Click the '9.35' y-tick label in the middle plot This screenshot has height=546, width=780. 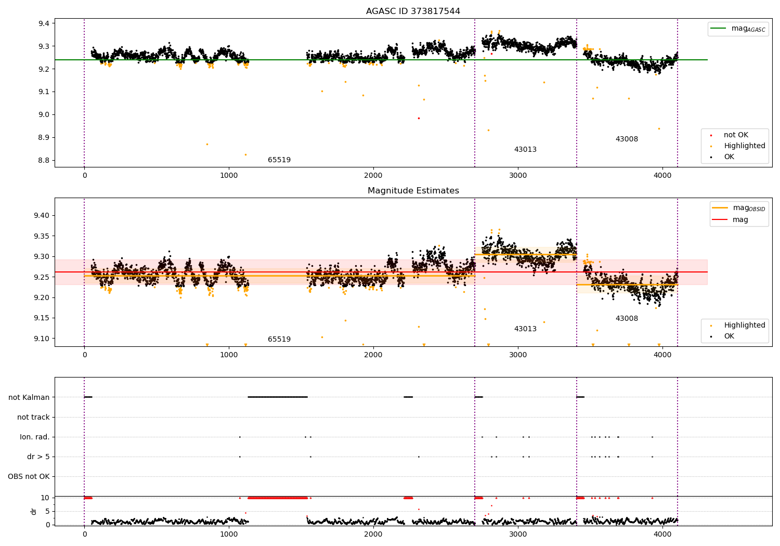tap(42, 236)
